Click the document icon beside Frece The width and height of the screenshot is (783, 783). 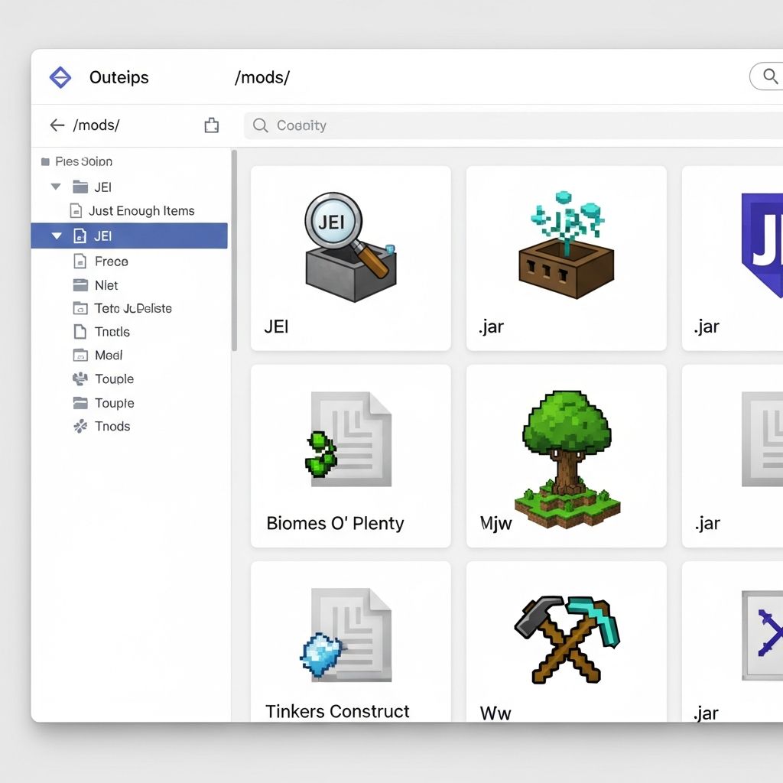coord(80,262)
